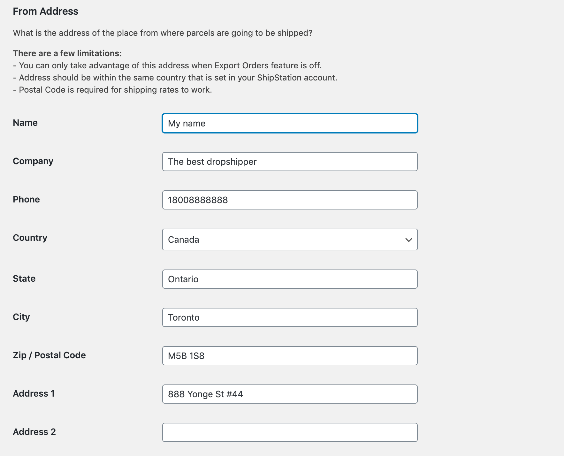Click the State label
The image size is (564, 456).
pyautogui.click(x=24, y=279)
